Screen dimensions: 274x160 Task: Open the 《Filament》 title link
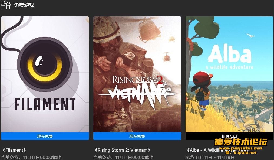pos(15,150)
